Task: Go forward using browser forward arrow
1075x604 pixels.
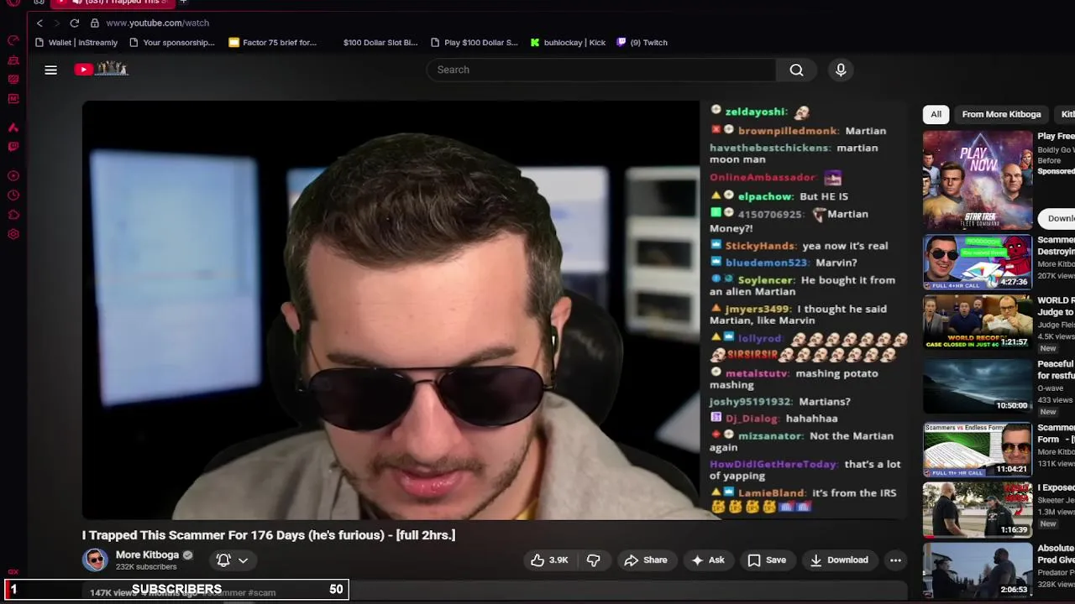Action: [57, 23]
